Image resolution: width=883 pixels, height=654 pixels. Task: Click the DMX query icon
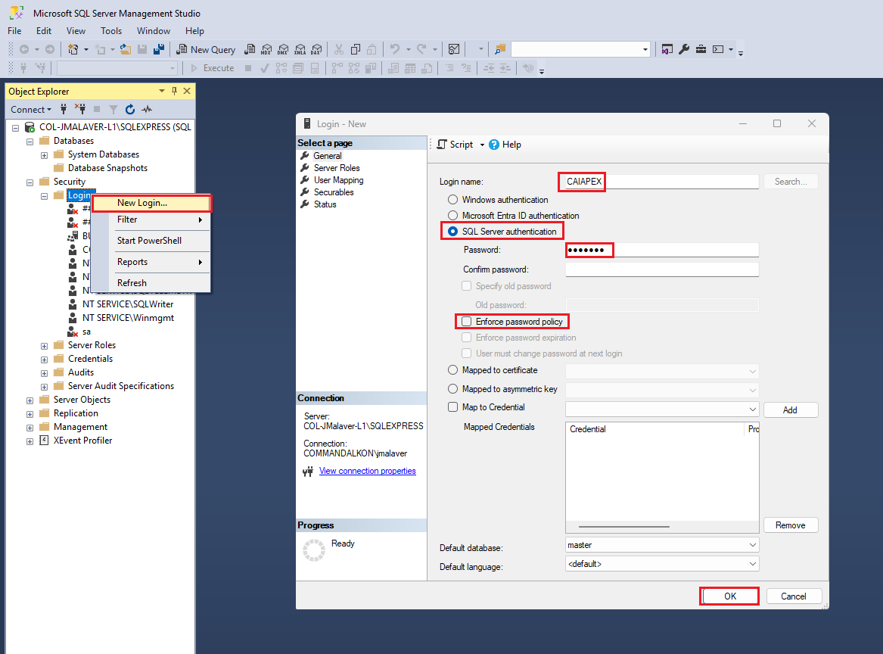click(283, 49)
